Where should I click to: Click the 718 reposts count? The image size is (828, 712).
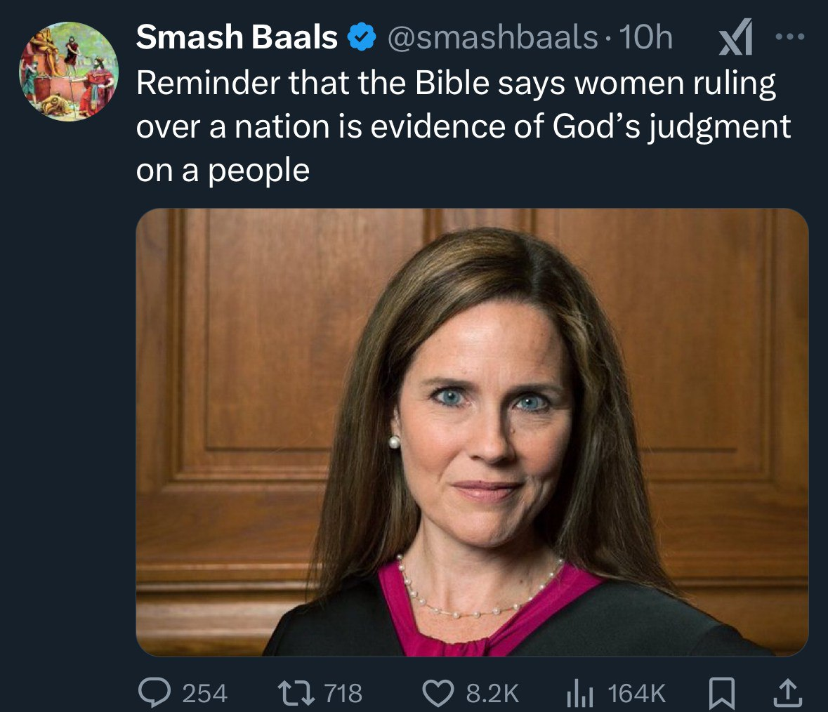point(344,694)
